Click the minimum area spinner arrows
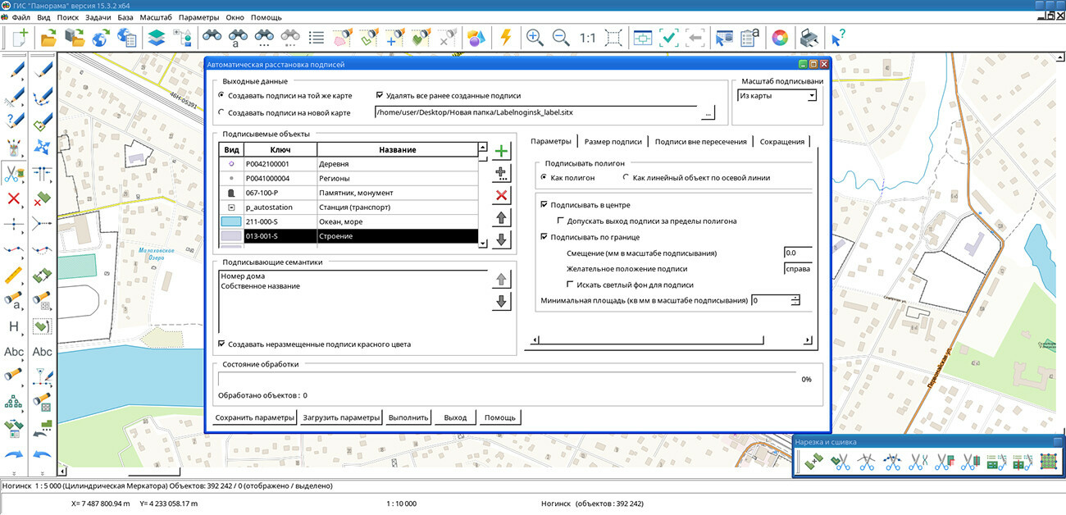The width and height of the screenshot is (1066, 515). [795, 301]
